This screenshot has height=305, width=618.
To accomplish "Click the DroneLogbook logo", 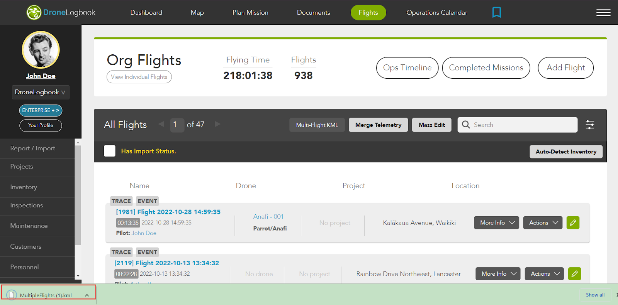I will [x=61, y=12].
